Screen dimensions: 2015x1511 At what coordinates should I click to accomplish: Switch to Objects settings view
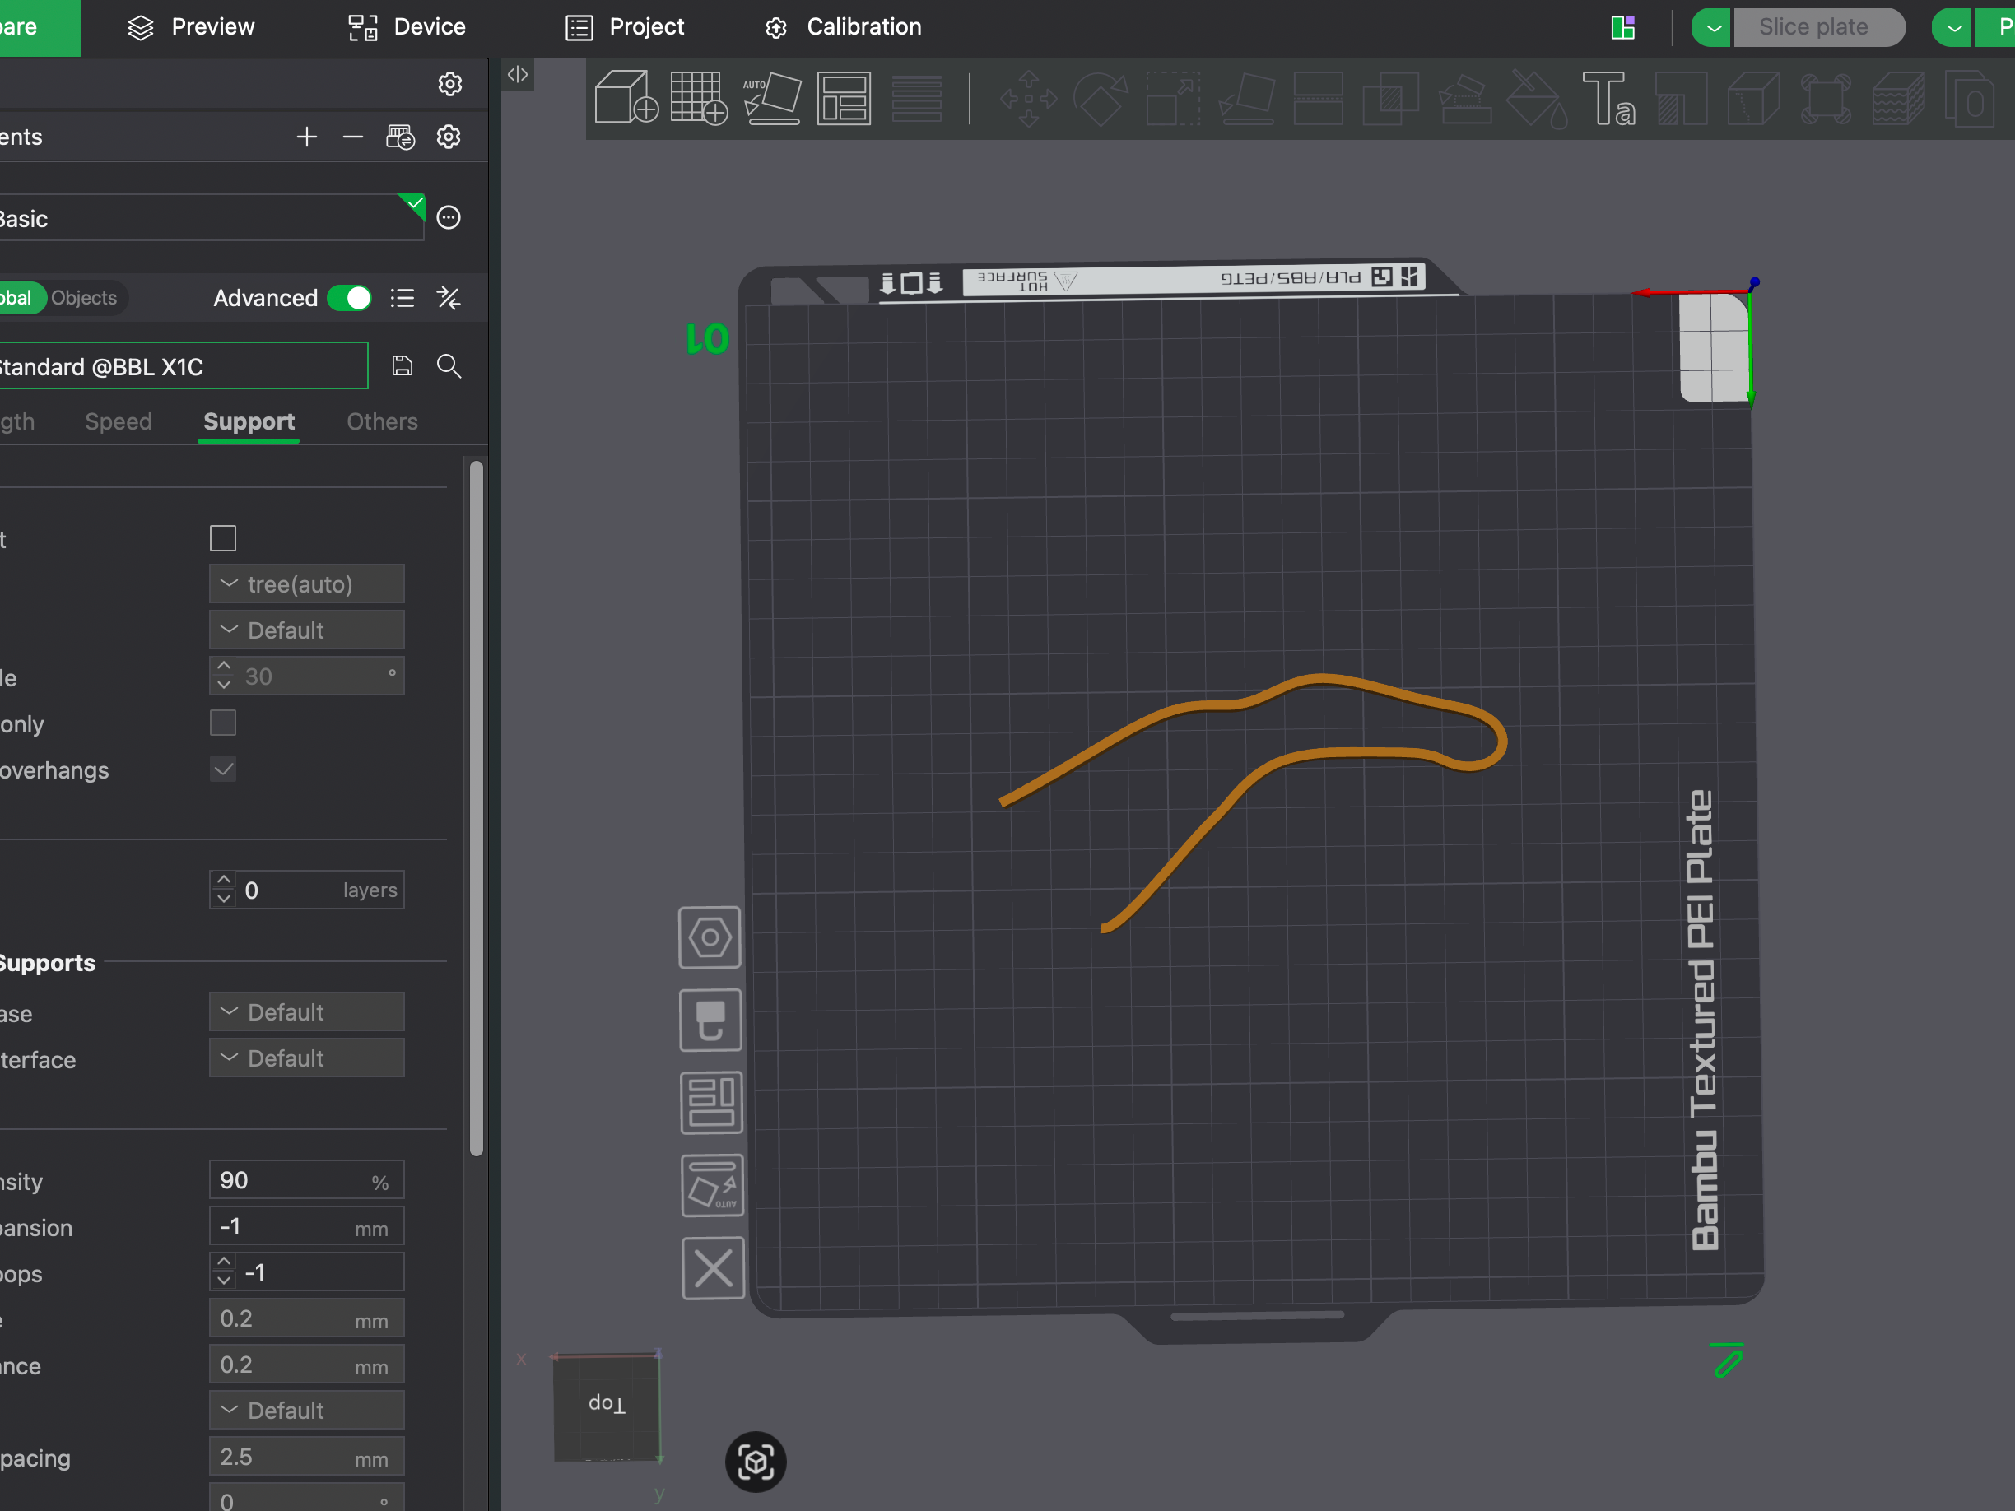pyautogui.click(x=84, y=298)
